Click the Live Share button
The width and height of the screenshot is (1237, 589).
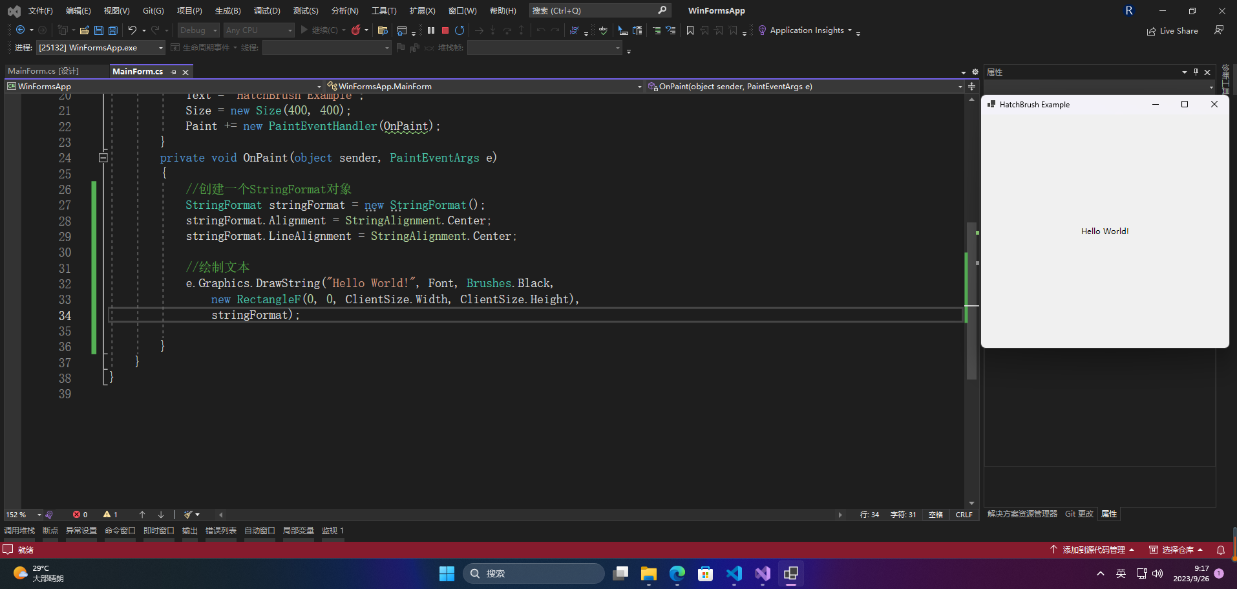click(x=1172, y=30)
